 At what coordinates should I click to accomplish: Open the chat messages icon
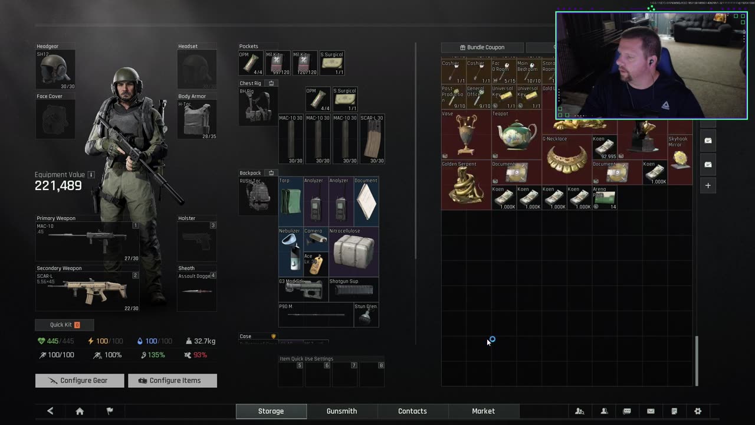(x=627, y=411)
